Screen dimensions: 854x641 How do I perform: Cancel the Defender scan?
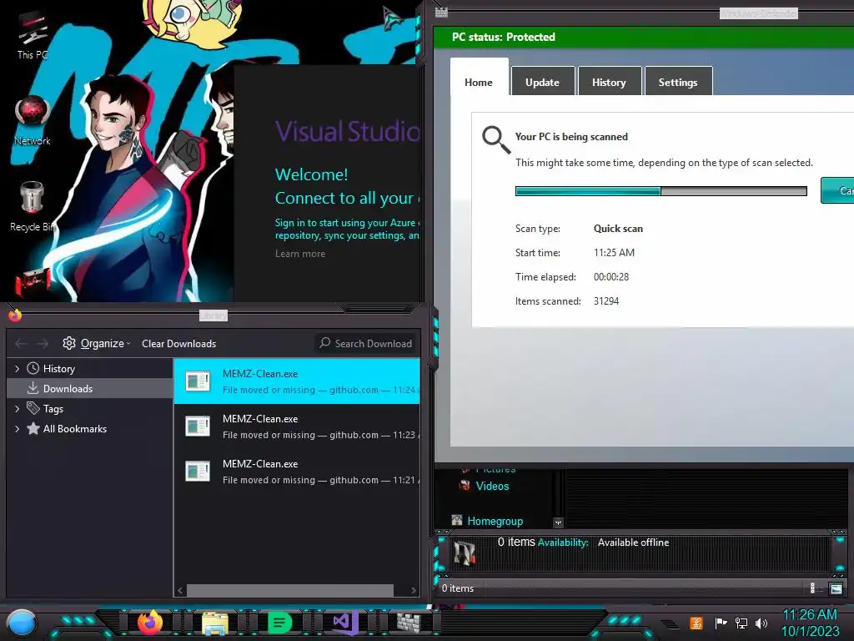click(837, 190)
